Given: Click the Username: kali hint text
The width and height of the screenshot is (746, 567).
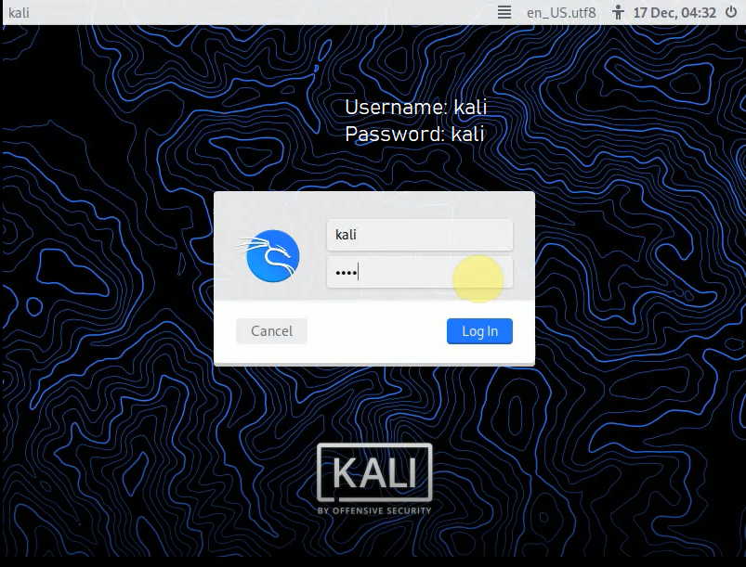Looking at the screenshot, I should (416, 107).
